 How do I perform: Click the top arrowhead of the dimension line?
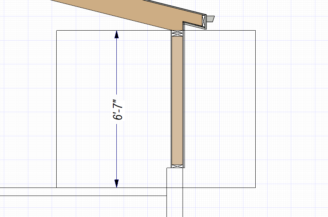(x=116, y=34)
